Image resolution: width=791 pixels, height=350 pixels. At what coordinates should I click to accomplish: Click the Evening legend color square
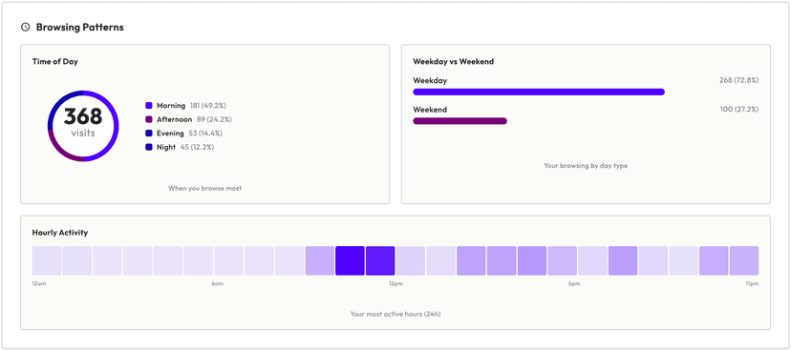[149, 134]
